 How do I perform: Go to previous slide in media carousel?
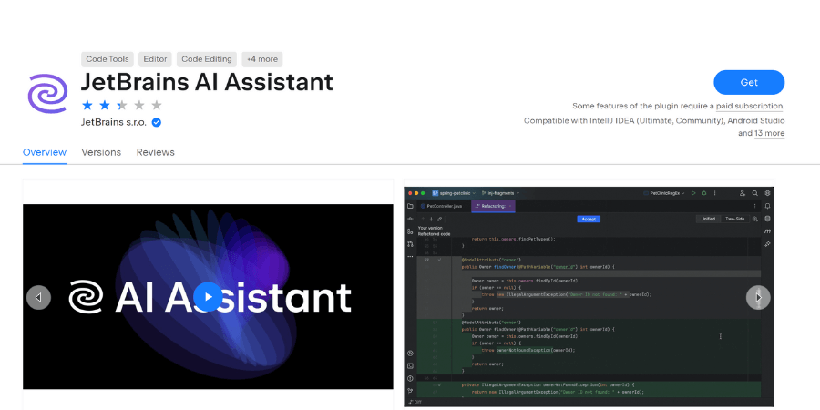38,297
